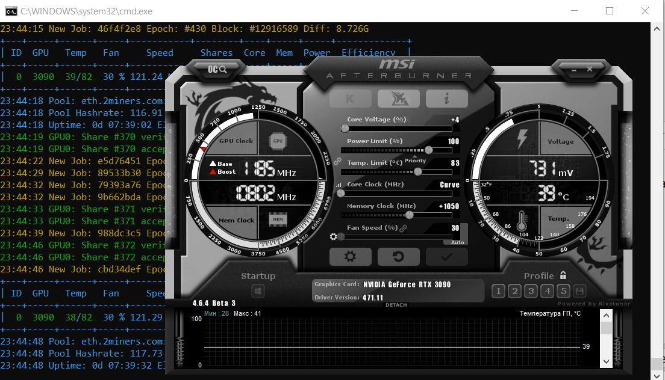Open the core clock curve editor bars icon
Image resolution: width=665 pixels, height=380 pixels.
(x=339, y=185)
